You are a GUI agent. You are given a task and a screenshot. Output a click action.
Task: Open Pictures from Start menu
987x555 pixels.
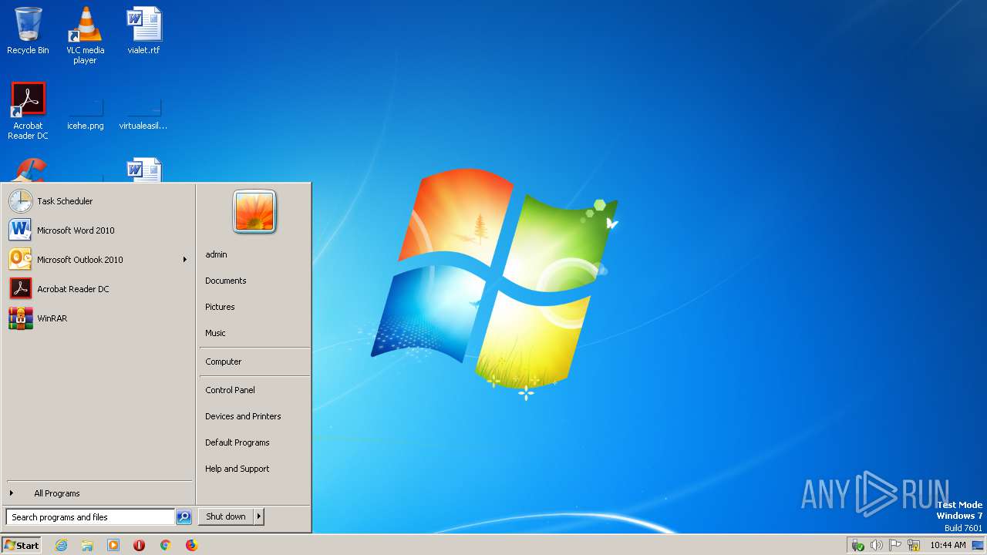click(220, 307)
